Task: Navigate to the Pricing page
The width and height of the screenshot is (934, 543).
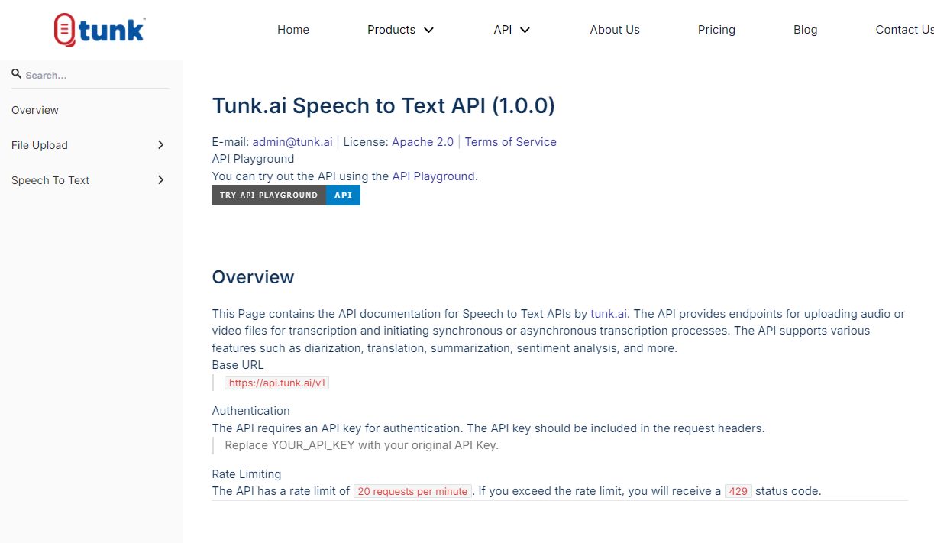Action: click(x=716, y=30)
